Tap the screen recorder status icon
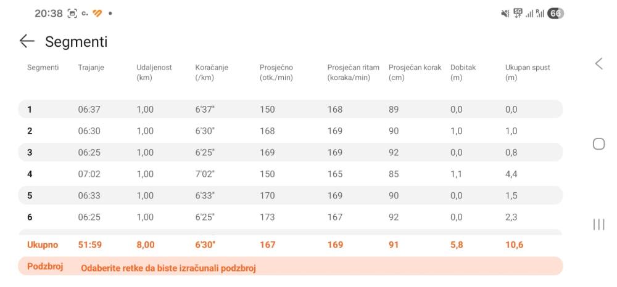Screen dimensions: 617x287 pos(72,14)
